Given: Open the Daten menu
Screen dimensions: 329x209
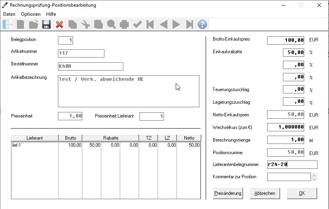Looking at the screenshot, I should click(9, 14).
